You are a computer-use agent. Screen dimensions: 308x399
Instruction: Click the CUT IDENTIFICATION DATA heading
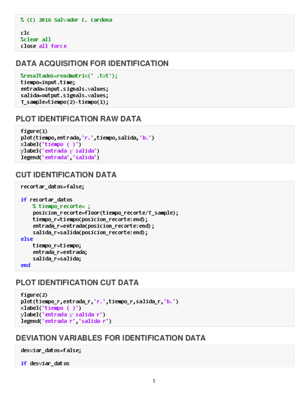pyautogui.click(x=66, y=175)
